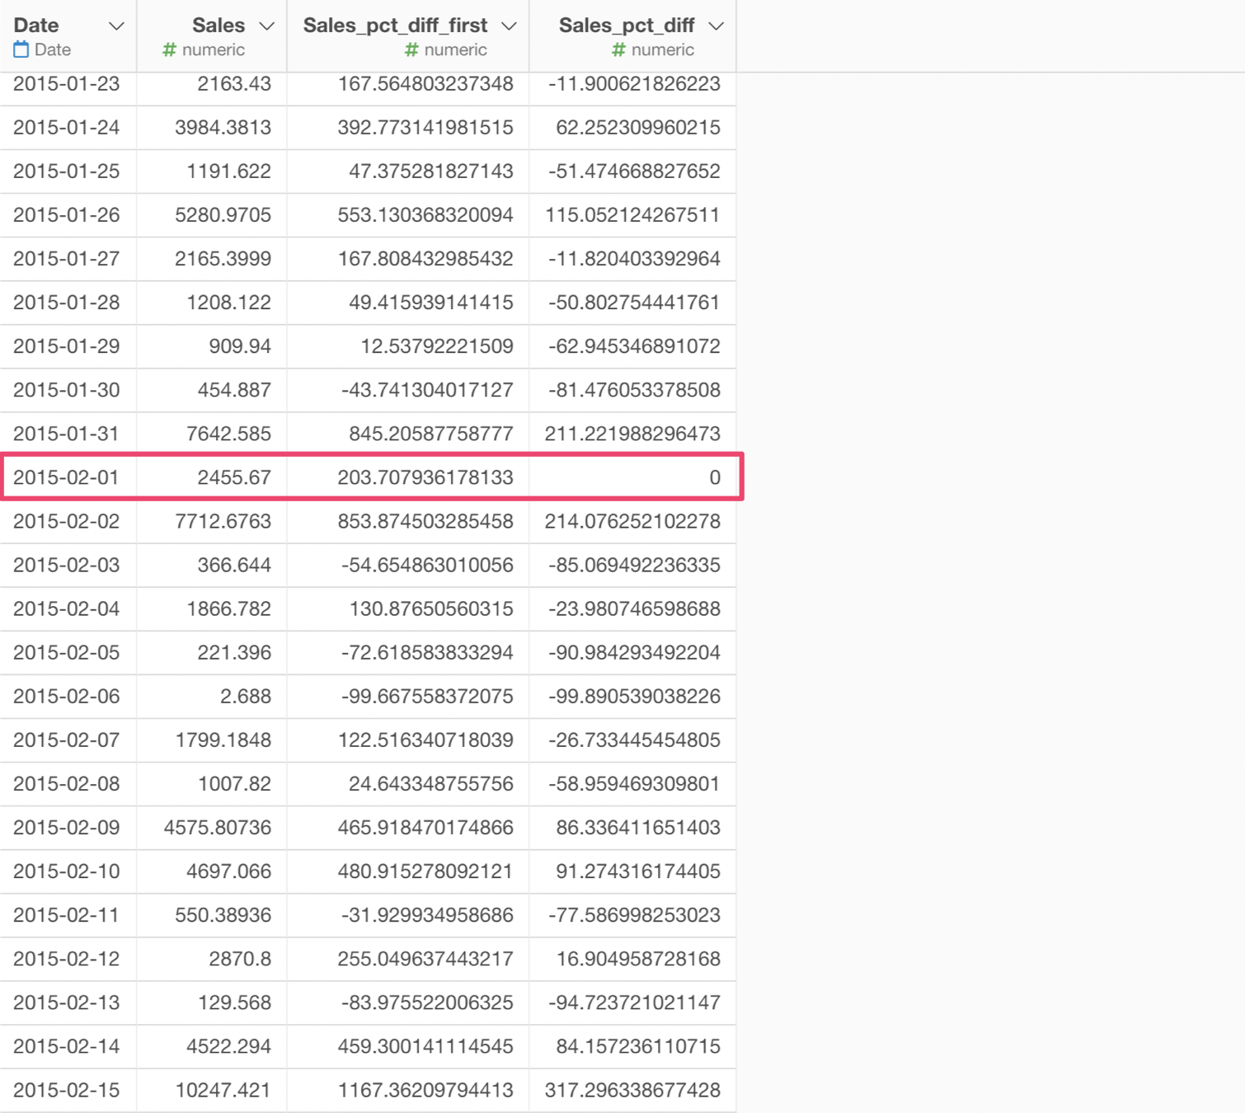Click value -26.733445454805
Image resolution: width=1245 pixels, height=1113 pixels.
[x=634, y=740]
